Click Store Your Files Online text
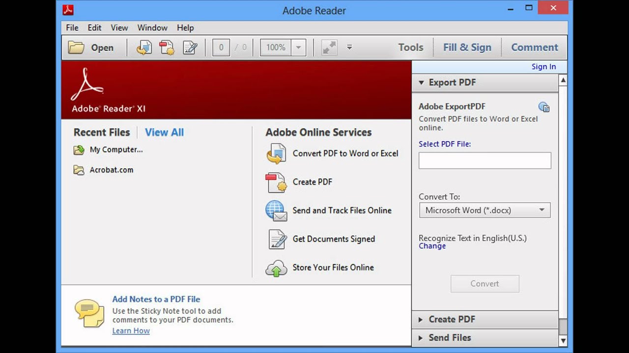Screen dimensions: 629x353 tap(333, 267)
